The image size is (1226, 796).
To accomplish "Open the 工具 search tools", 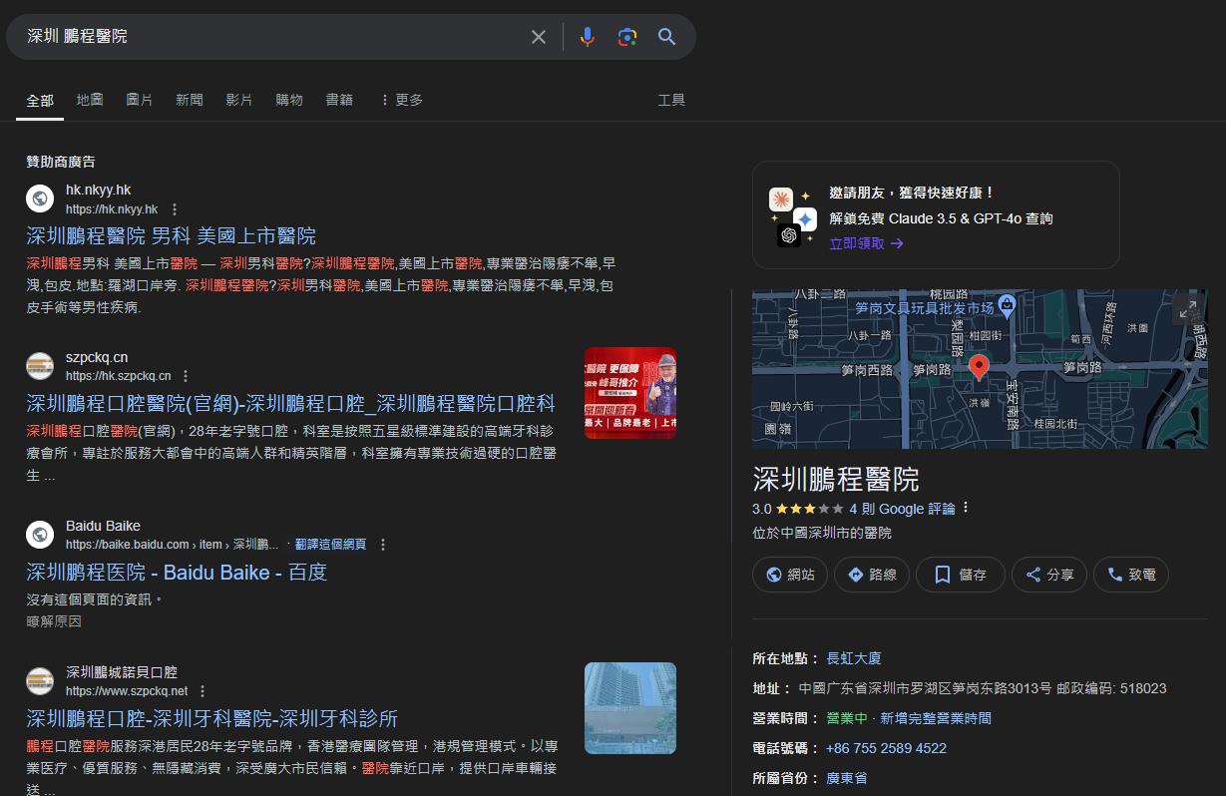I will tap(671, 100).
